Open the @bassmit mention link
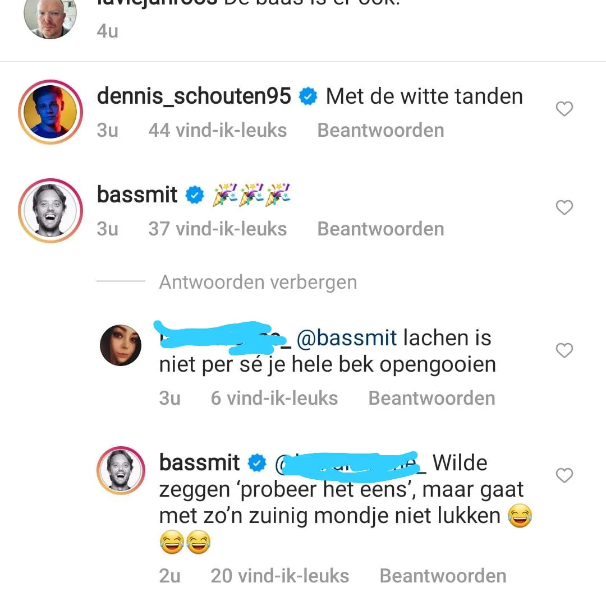The height and width of the screenshot is (606, 606). point(347,338)
